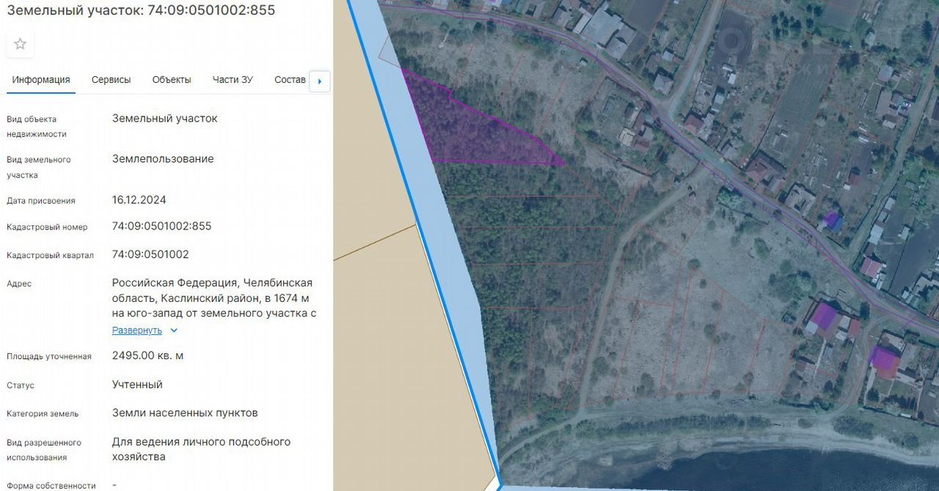Click the star favorite icon

tap(20, 44)
